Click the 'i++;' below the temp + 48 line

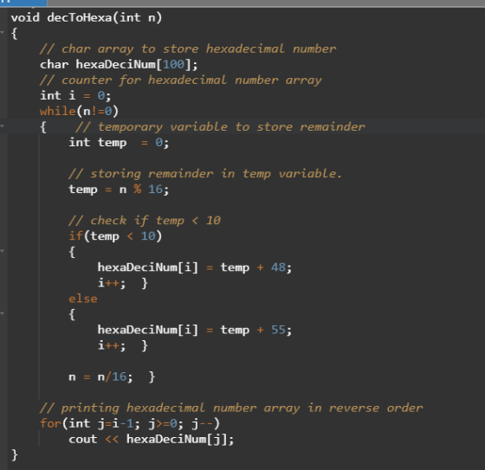coord(112,283)
